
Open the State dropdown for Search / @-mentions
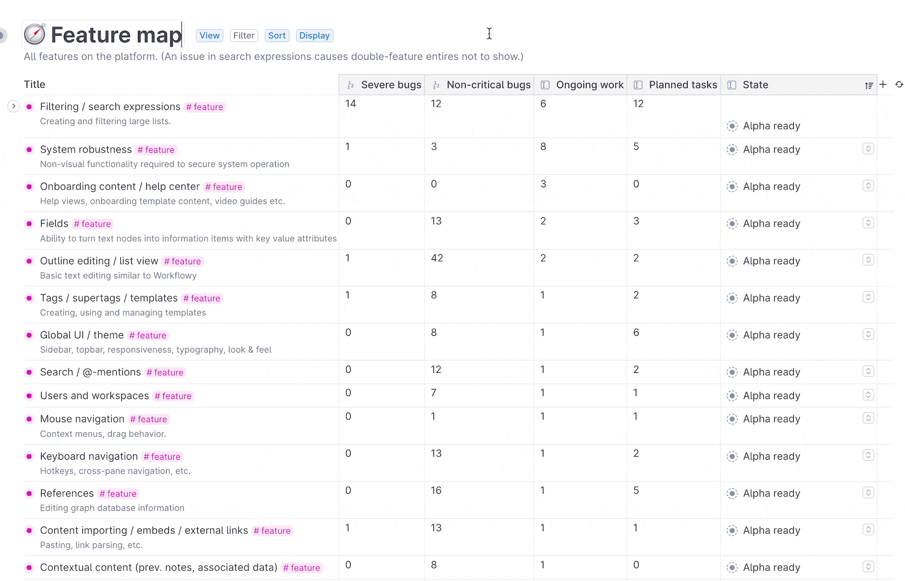click(x=868, y=371)
